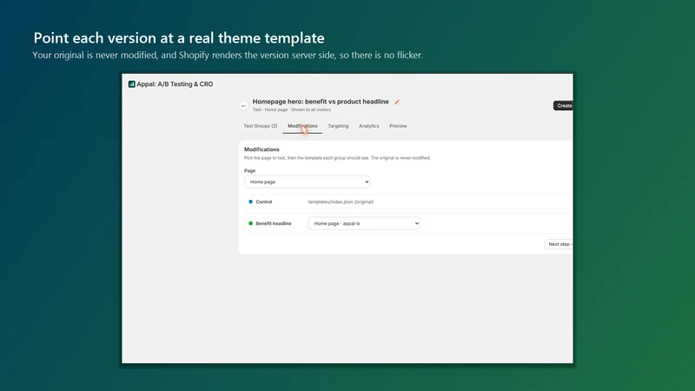Click the 'Page' field label
This screenshot has height=391, width=695.
click(249, 170)
